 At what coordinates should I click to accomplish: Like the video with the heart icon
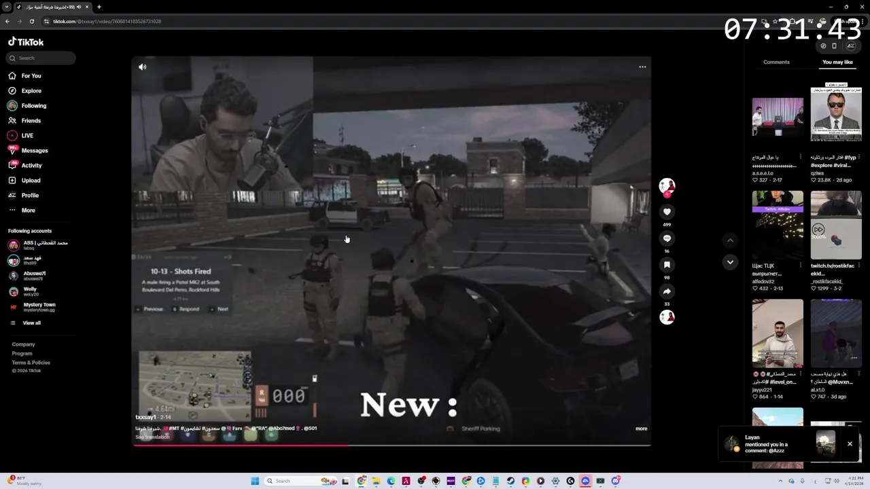(x=667, y=212)
